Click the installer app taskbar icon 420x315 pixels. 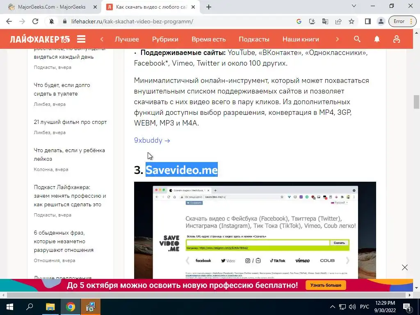point(91,307)
